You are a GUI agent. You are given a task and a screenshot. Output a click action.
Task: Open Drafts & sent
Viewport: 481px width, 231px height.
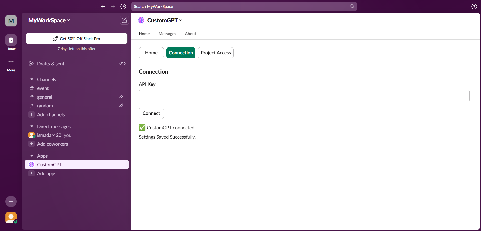click(x=77, y=64)
